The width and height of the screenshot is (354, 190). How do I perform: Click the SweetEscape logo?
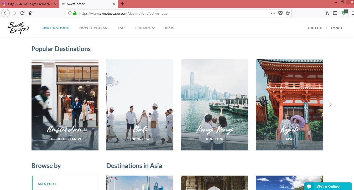coord(18,28)
